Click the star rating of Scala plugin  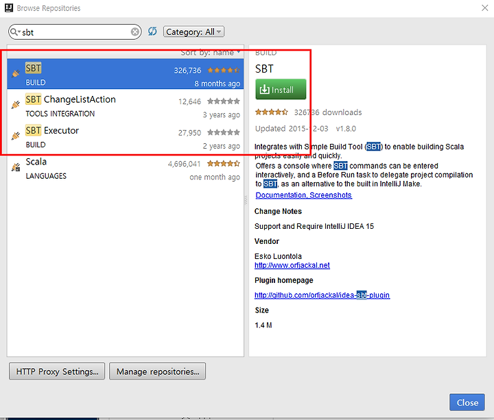[x=224, y=163]
